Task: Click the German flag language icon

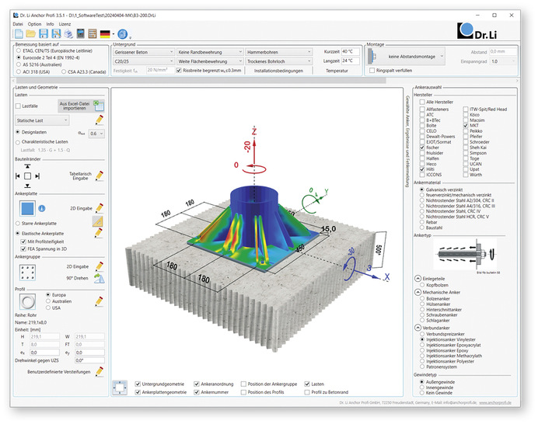Action: pyautogui.click(x=105, y=34)
